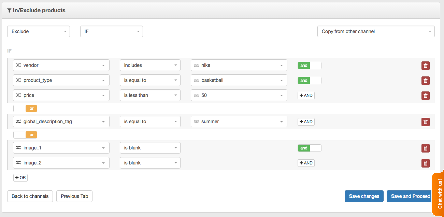This screenshot has width=444, height=217.
Task: Click the Save changes button
Action: coord(364,196)
